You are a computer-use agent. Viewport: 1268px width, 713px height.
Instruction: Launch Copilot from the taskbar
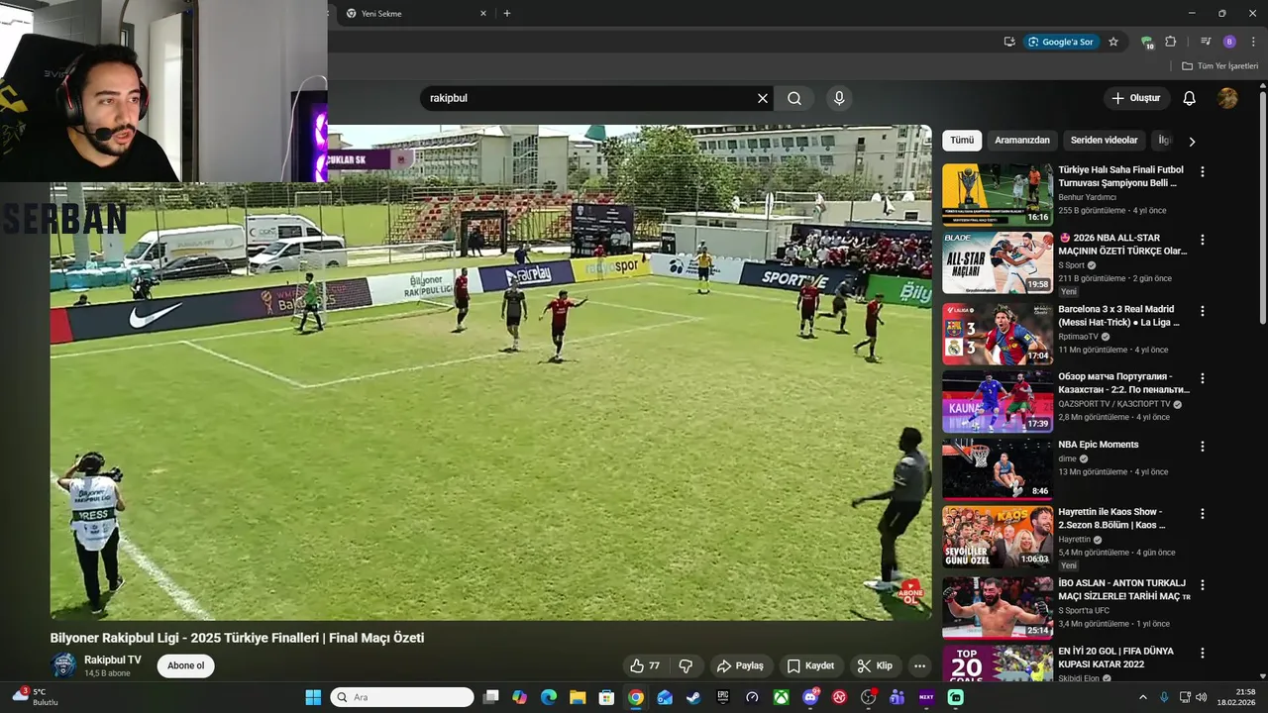pyautogui.click(x=520, y=697)
